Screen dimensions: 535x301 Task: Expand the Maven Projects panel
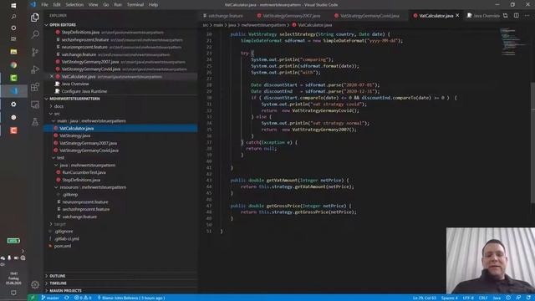pyautogui.click(x=65, y=290)
